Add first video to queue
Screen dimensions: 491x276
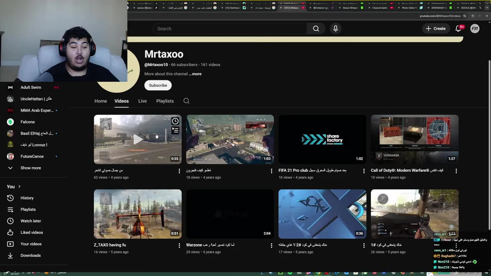click(175, 131)
